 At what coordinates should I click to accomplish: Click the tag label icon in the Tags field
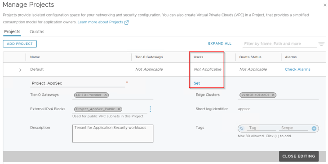(242, 129)
